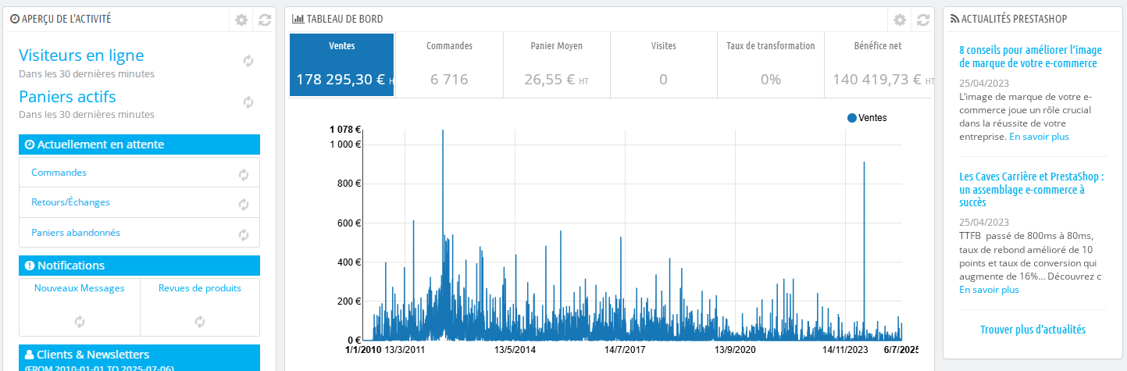Screen dimensions: 1127x371
Task: Click the Ventes legend color dot
Action: coord(852,118)
